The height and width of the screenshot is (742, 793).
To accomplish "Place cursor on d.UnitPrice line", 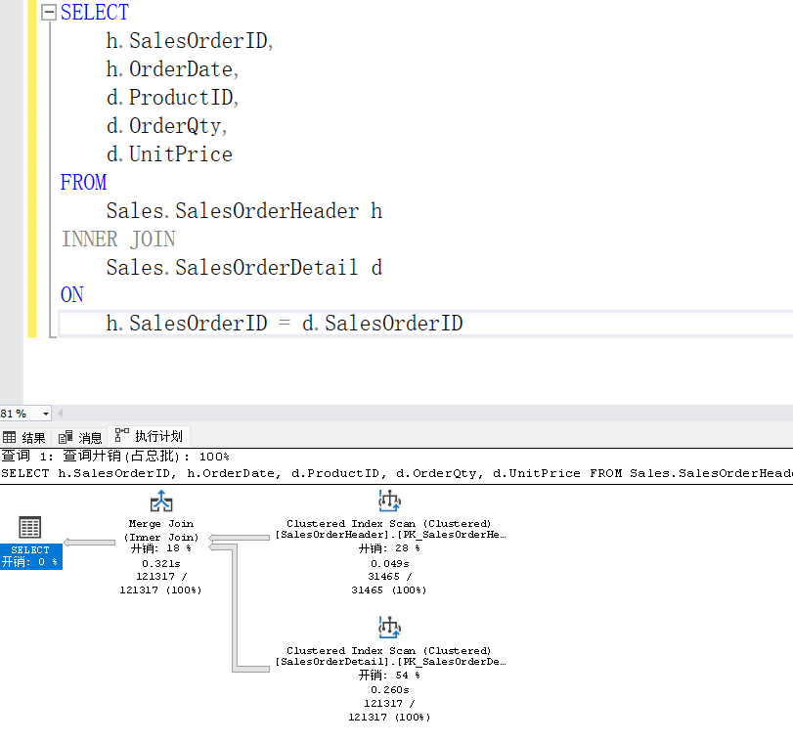I will coord(169,154).
